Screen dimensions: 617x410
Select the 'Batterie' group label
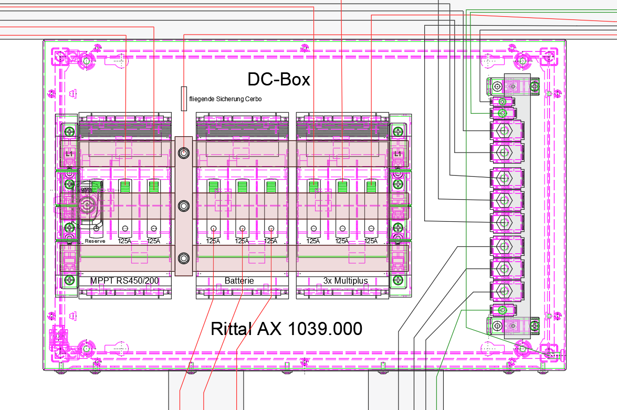239,281
